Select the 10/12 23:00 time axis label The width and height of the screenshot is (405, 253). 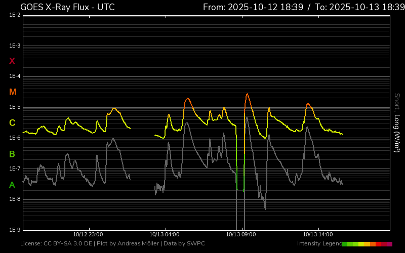pyautogui.click(x=88, y=235)
